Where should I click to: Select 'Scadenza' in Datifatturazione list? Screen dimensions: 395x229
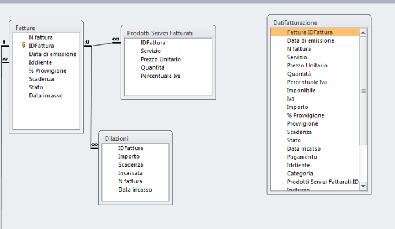[x=299, y=132]
